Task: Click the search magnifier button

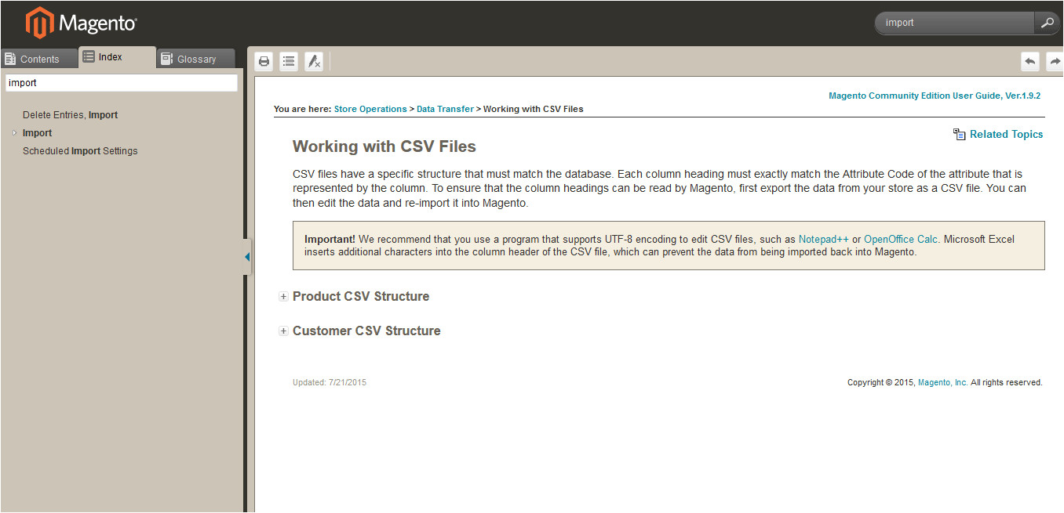Action: tap(1047, 23)
